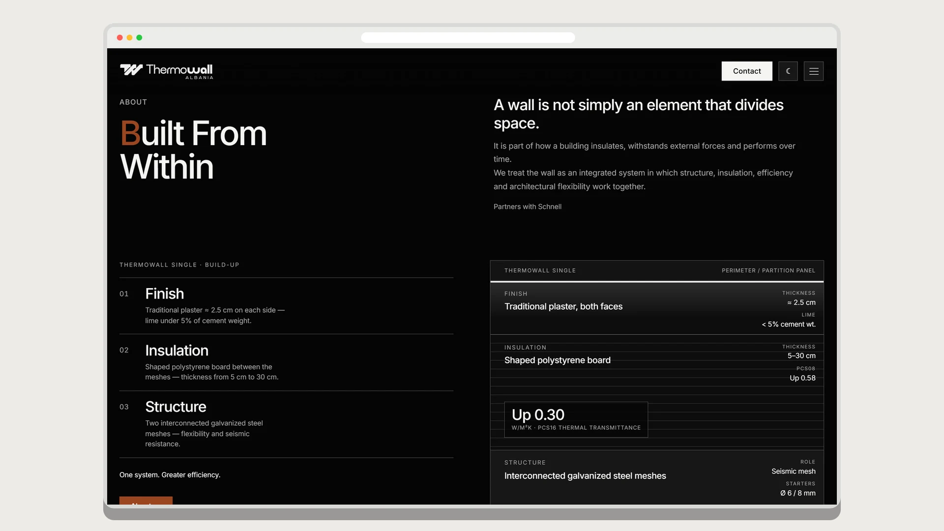Viewport: 944px width, 531px height.
Task: Open the hamburger menu
Action: [814, 71]
